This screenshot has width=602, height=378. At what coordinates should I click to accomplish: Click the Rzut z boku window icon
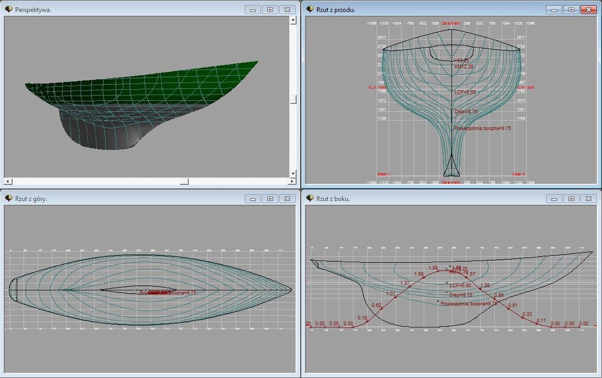click(x=309, y=198)
